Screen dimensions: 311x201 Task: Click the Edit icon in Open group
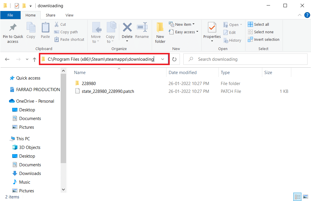click(x=226, y=32)
